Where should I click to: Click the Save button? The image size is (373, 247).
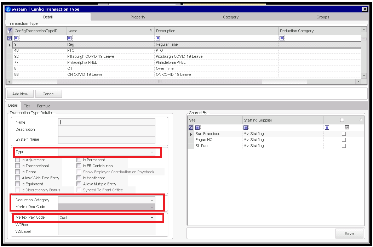[x=349, y=234]
